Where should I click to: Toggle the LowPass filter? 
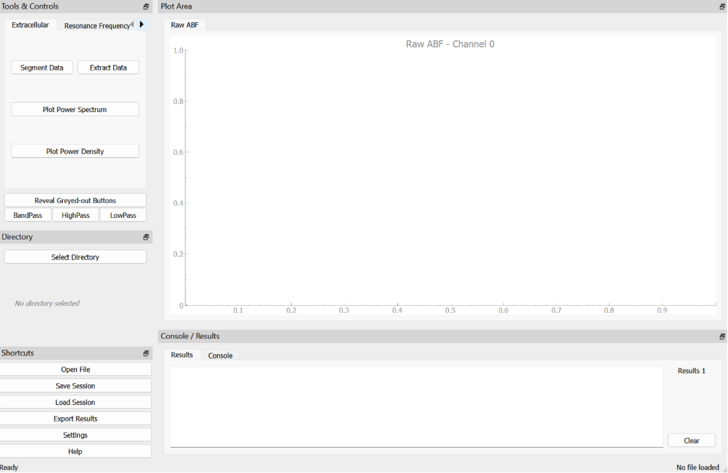[x=123, y=215]
